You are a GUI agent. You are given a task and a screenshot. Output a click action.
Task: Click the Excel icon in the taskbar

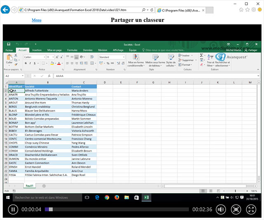click(146, 197)
